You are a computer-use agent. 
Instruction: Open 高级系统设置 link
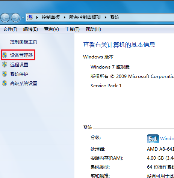click(24, 84)
